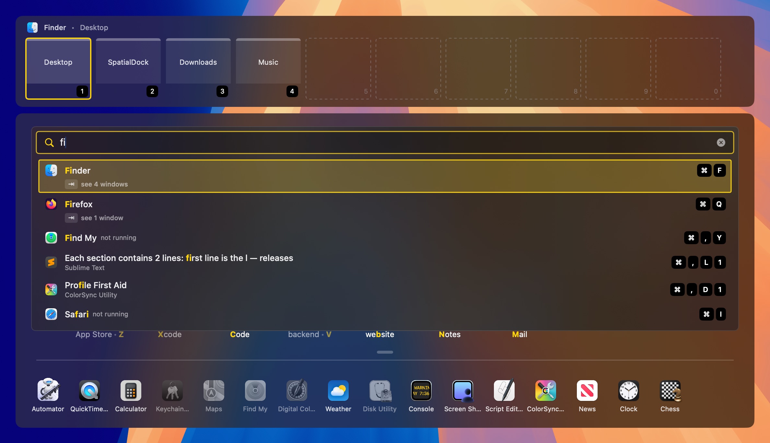
Task: Open the Automator app icon
Action: [48, 390]
